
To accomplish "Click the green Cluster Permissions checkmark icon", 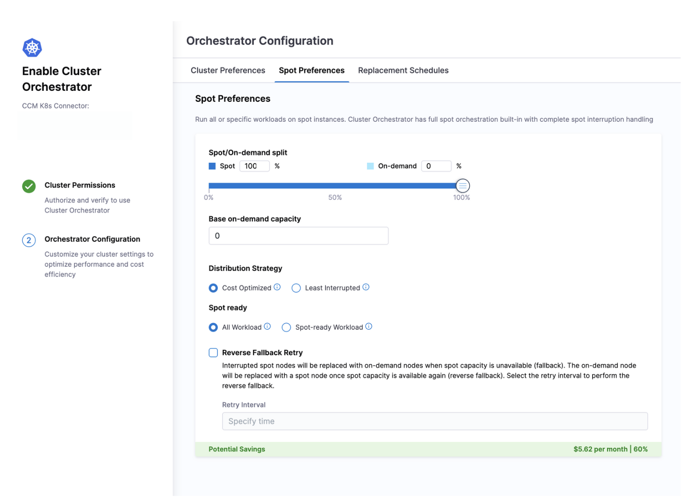I will point(29,186).
